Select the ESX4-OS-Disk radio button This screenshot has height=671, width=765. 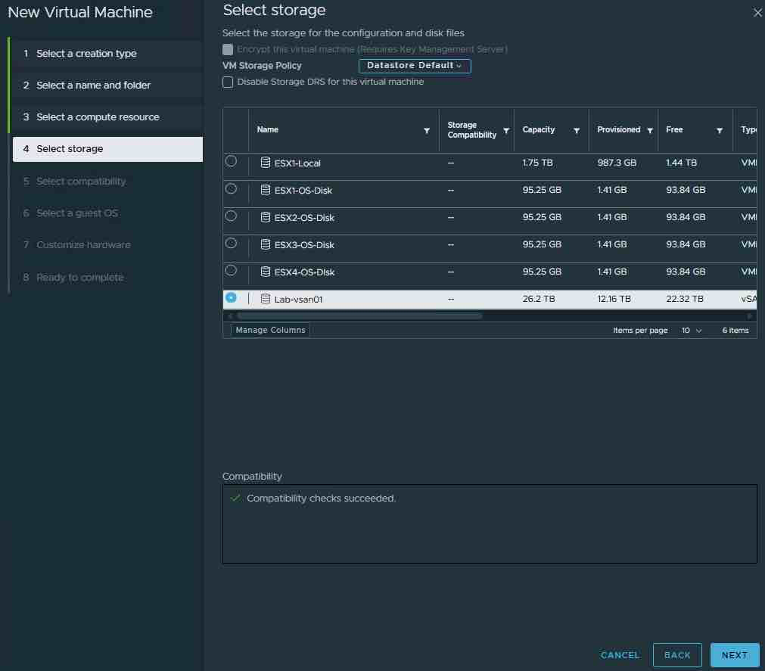[x=231, y=270]
